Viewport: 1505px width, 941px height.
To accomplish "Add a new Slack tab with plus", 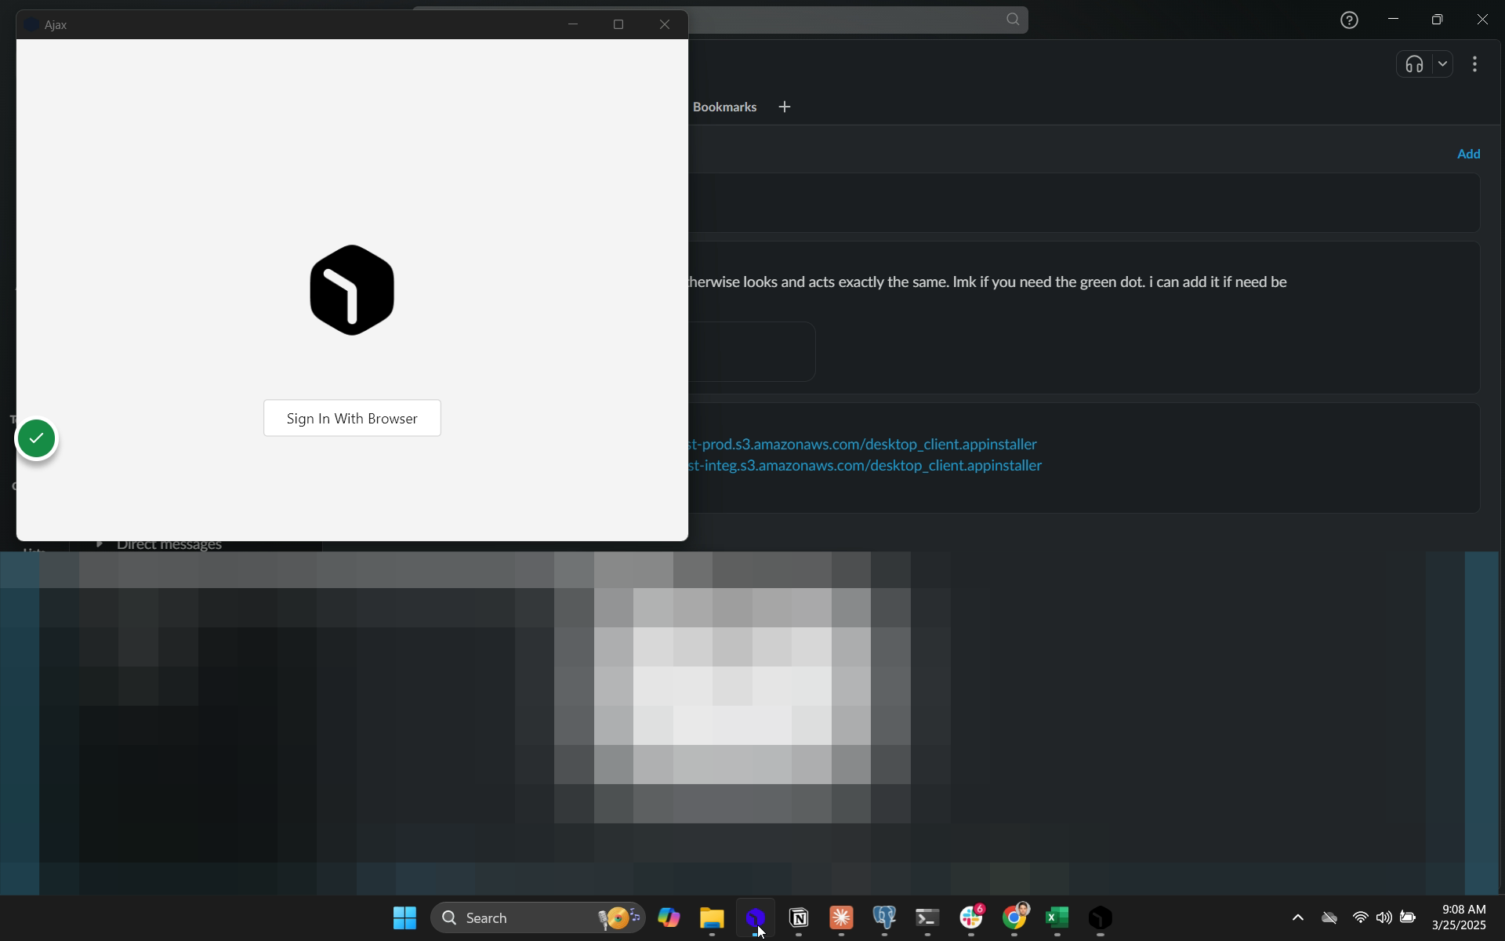I will [x=785, y=107].
